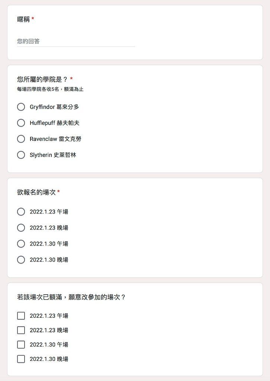Click the 暱稱 question title
The width and height of the screenshot is (270, 381).
point(23,19)
